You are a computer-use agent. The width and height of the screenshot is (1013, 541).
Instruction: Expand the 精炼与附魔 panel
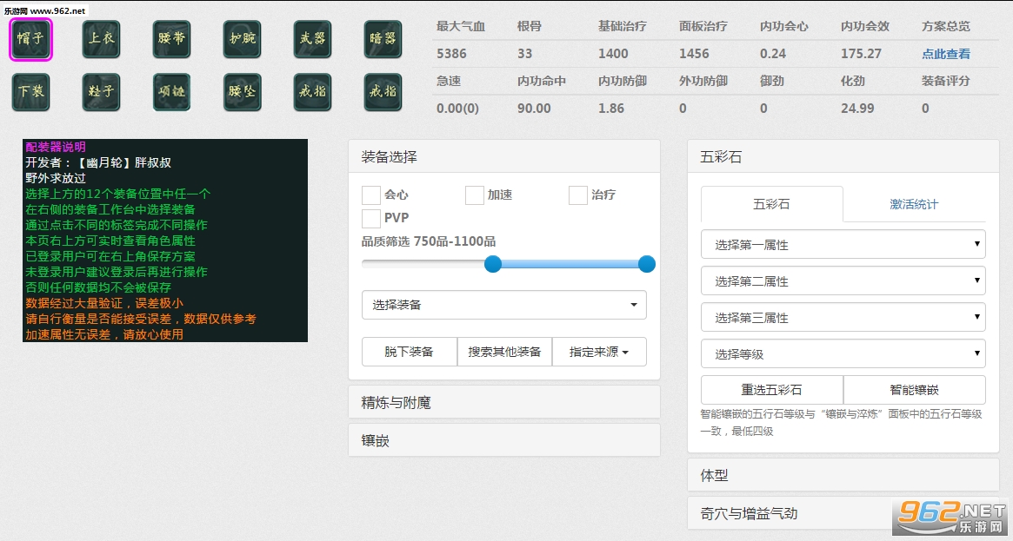click(504, 402)
